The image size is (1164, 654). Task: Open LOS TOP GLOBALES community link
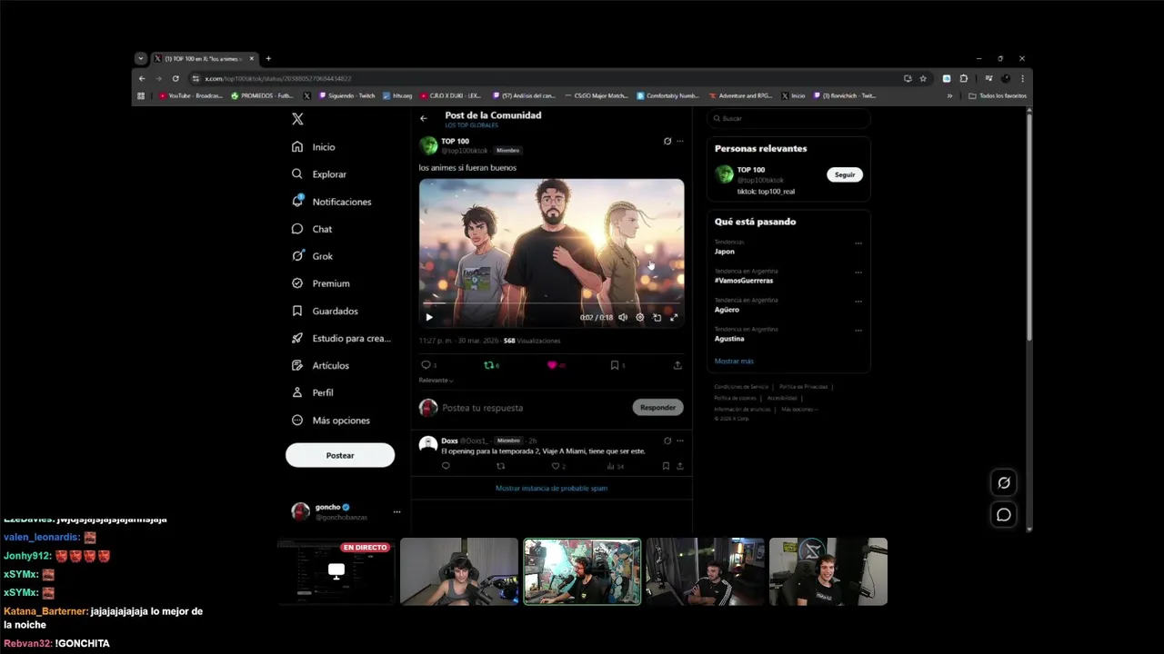pos(470,125)
